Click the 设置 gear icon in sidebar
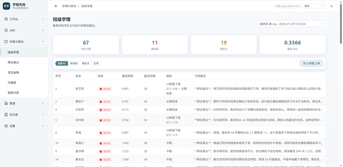The height and width of the screenshot is (167, 343). tap(6, 126)
